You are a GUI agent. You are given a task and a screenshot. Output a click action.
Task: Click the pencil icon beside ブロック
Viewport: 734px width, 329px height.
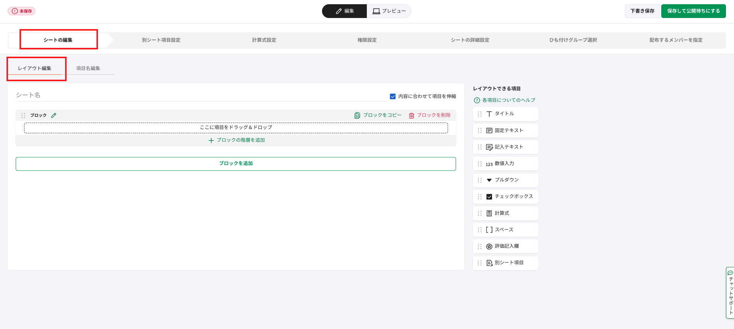click(x=54, y=115)
